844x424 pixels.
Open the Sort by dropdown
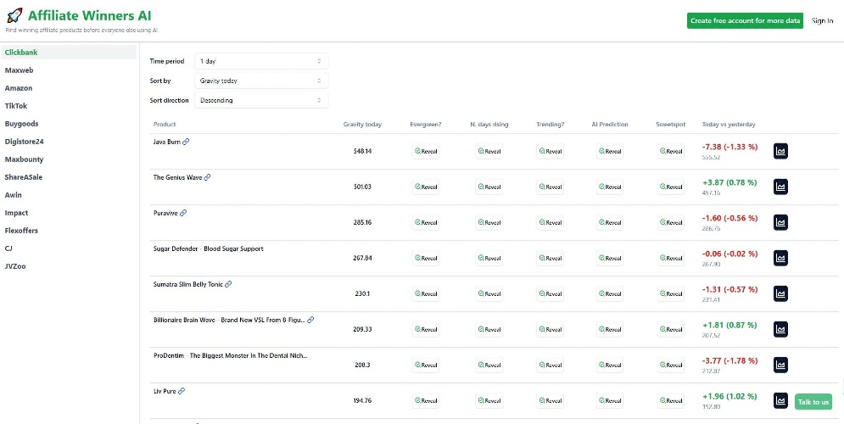261,81
